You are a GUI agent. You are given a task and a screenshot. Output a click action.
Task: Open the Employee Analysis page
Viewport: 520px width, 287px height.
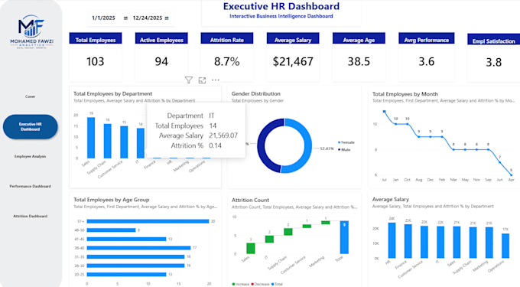pyautogui.click(x=30, y=156)
